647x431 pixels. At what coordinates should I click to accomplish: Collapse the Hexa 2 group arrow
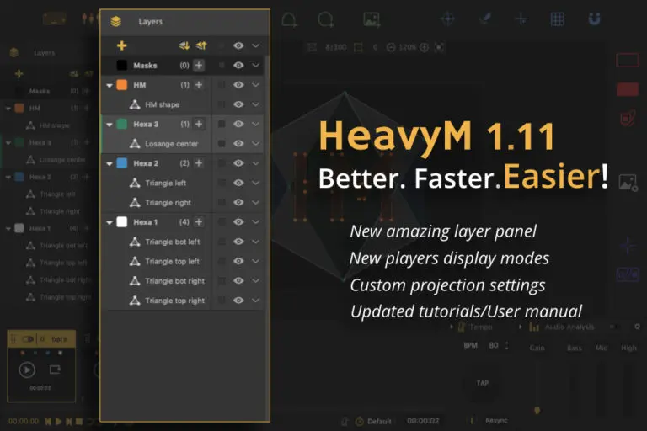pos(110,163)
